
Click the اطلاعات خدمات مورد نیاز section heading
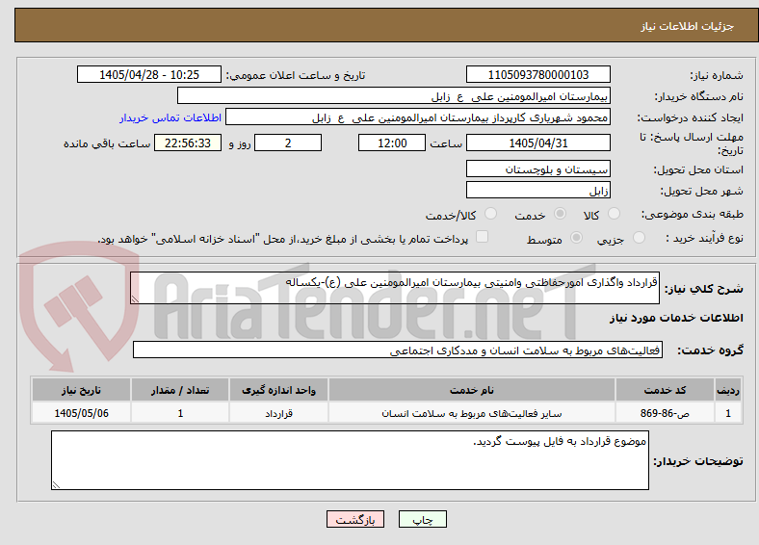pos(676,318)
